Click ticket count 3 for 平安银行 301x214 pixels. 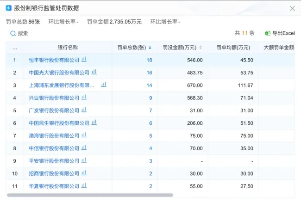[150, 161]
